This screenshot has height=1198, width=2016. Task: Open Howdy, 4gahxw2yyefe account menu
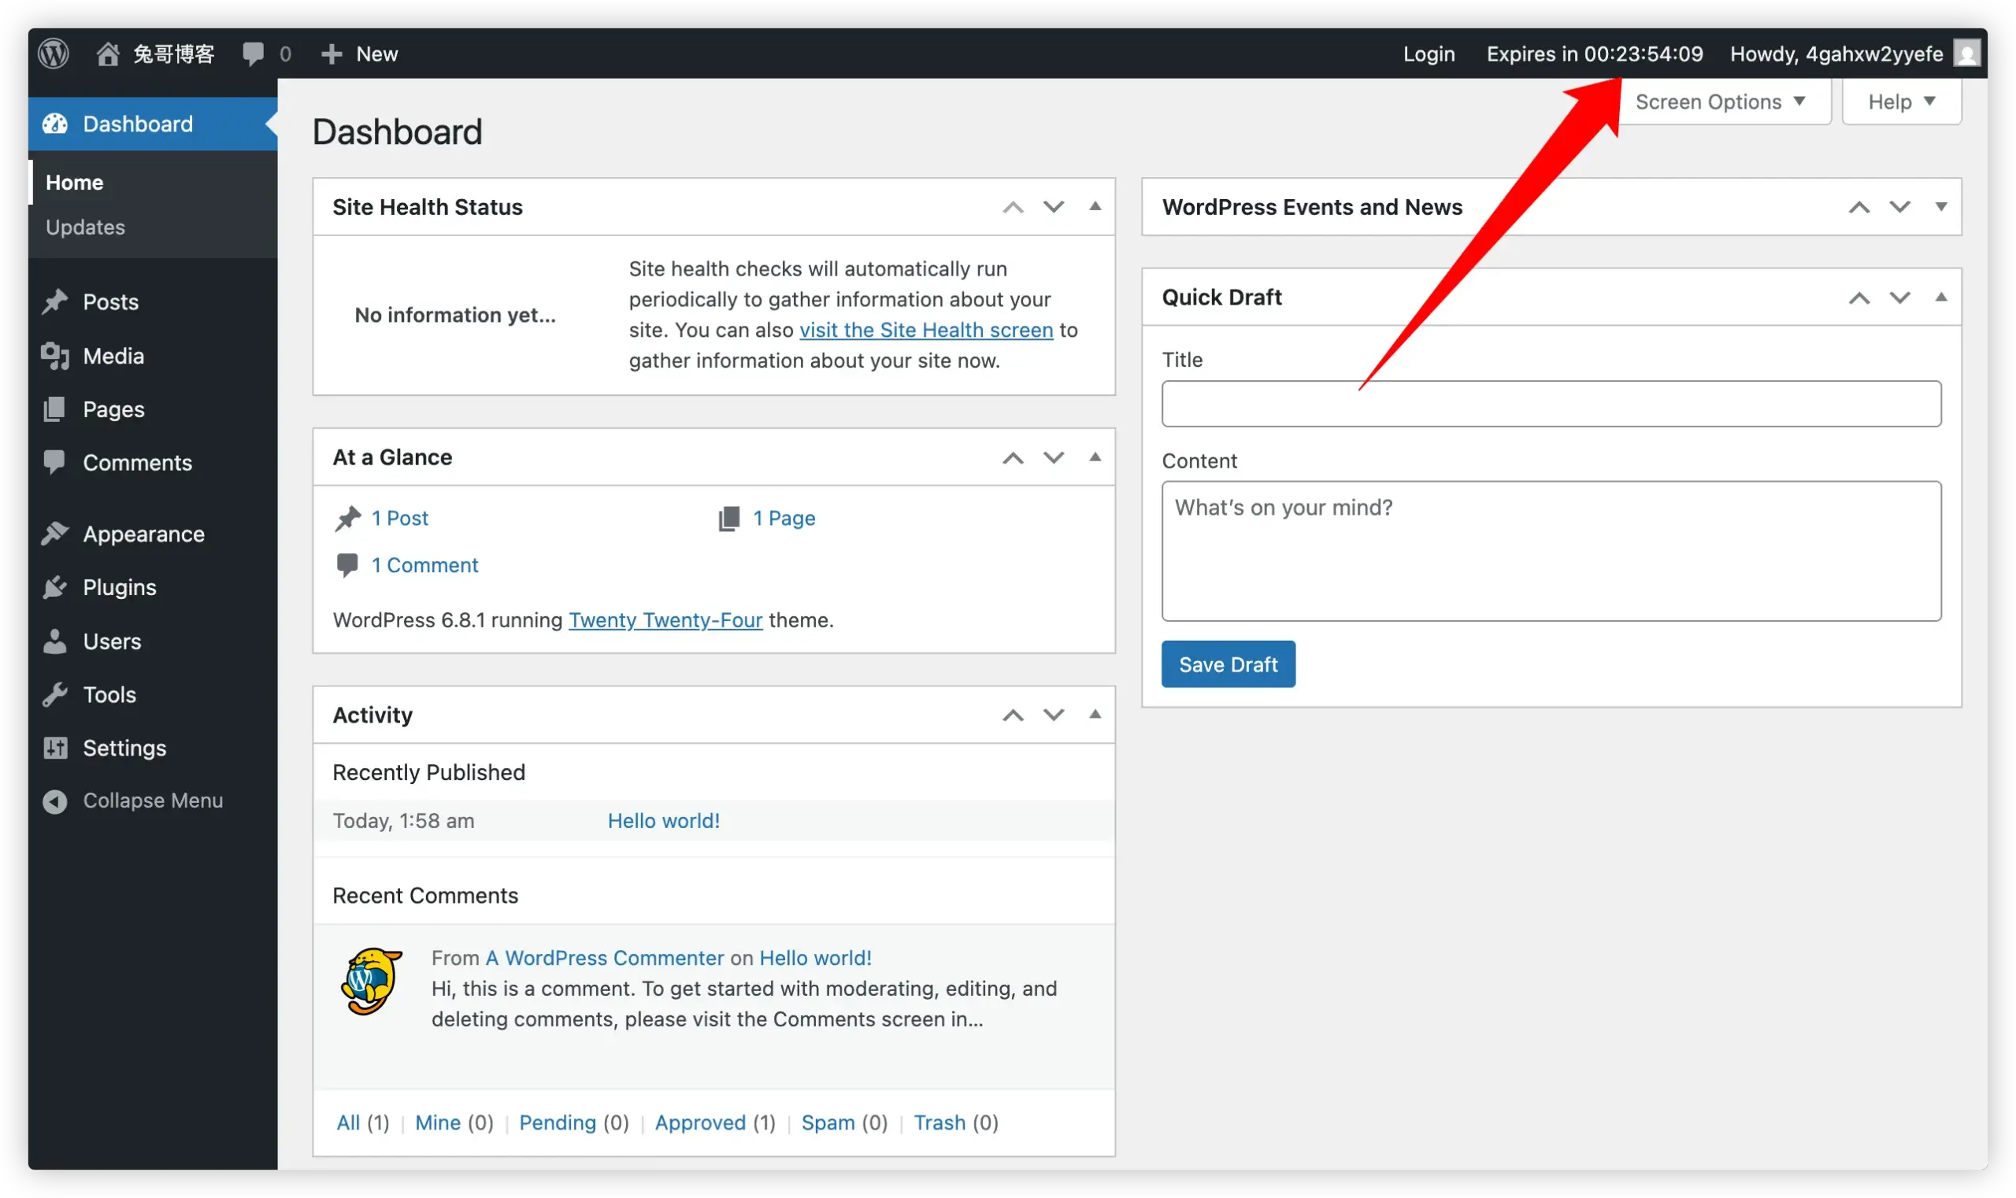pyautogui.click(x=1855, y=54)
